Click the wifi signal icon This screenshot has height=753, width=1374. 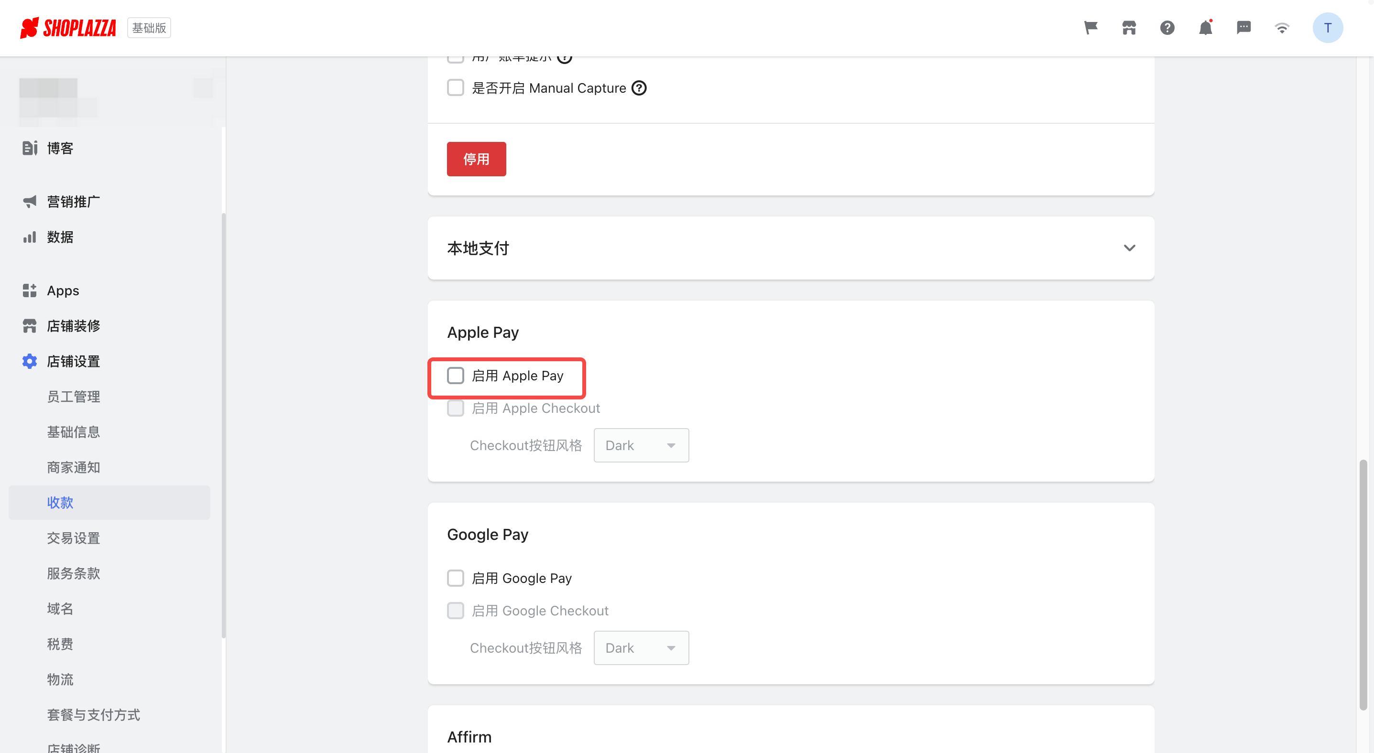1282,28
